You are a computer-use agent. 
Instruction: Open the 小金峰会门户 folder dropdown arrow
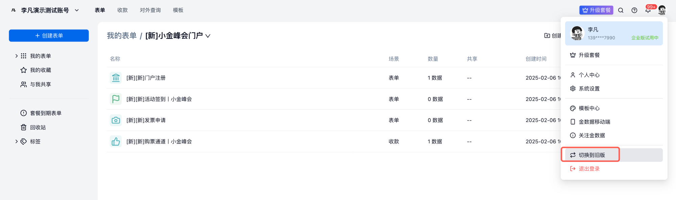(208, 36)
